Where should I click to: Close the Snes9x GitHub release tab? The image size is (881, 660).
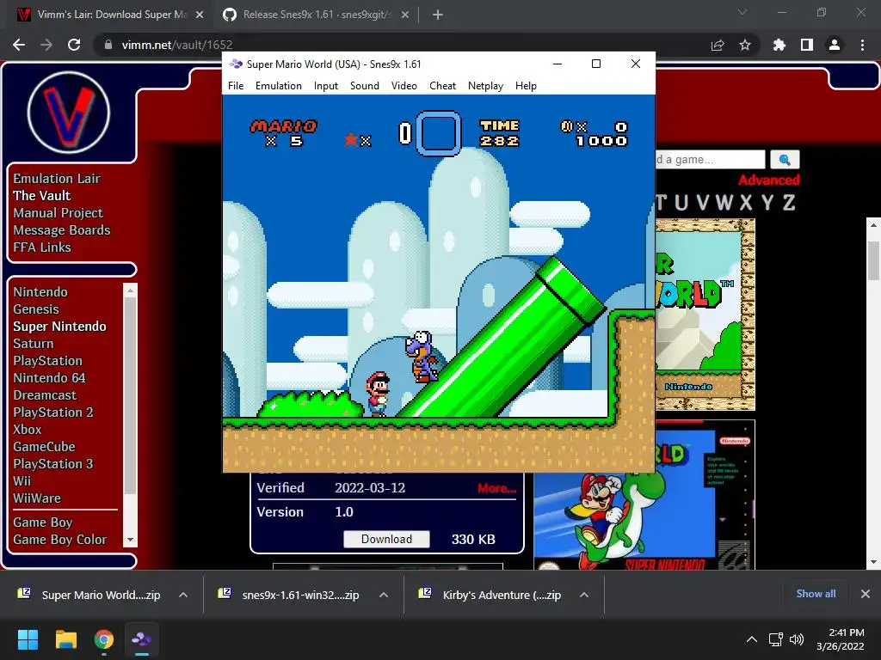point(405,15)
